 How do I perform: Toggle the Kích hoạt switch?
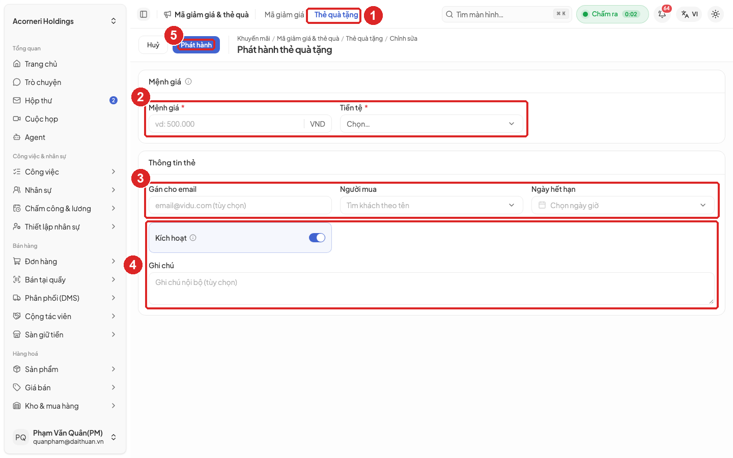point(317,238)
